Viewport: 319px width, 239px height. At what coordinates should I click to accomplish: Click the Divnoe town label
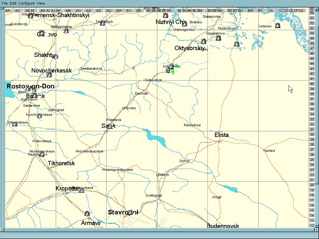click(185, 161)
